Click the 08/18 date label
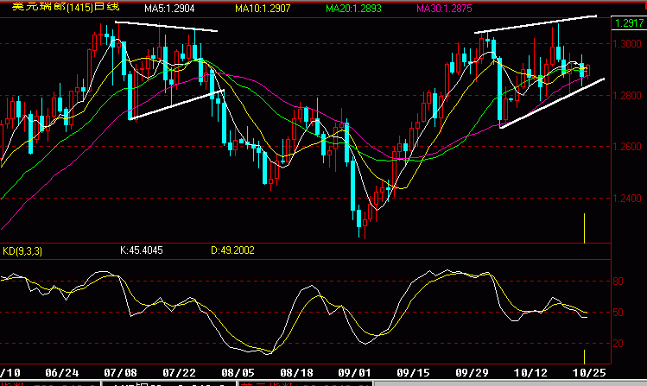Screen dimensions: 647x386 pyautogui.click(x=296, y=373)
